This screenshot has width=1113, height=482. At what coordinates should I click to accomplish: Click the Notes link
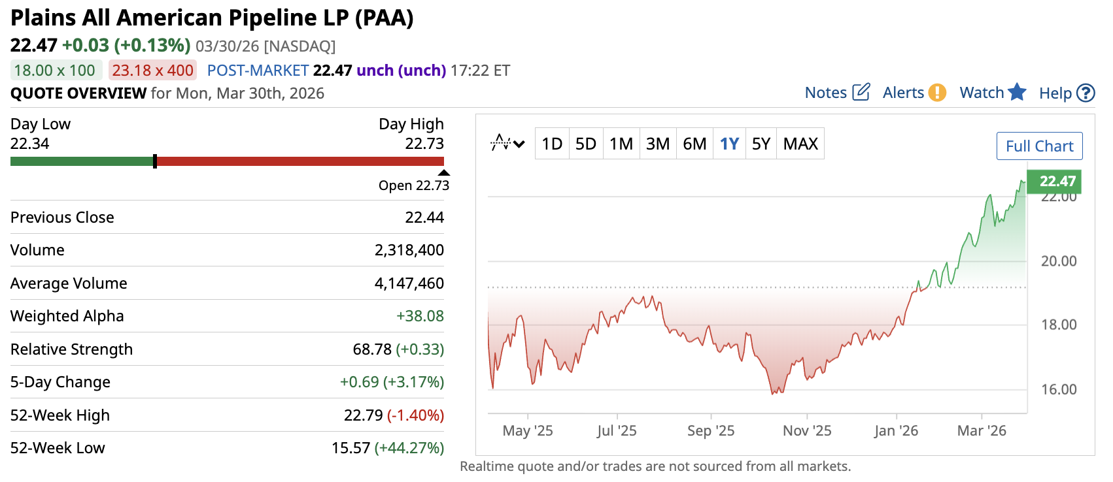[x=825, y=93]
